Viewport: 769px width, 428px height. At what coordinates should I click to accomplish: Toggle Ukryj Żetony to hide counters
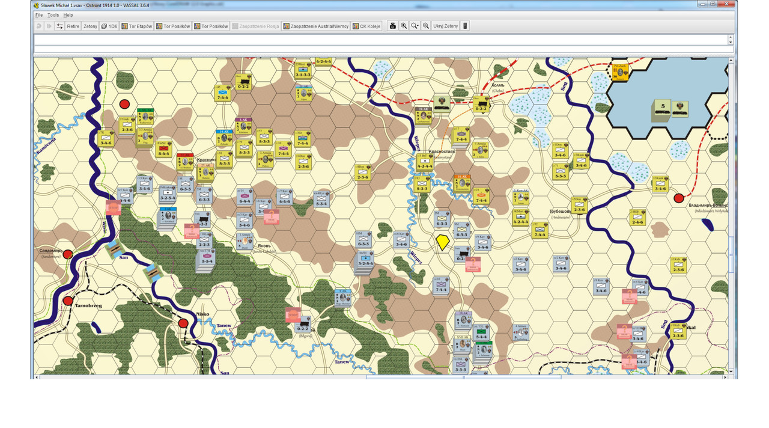[446, 26]
